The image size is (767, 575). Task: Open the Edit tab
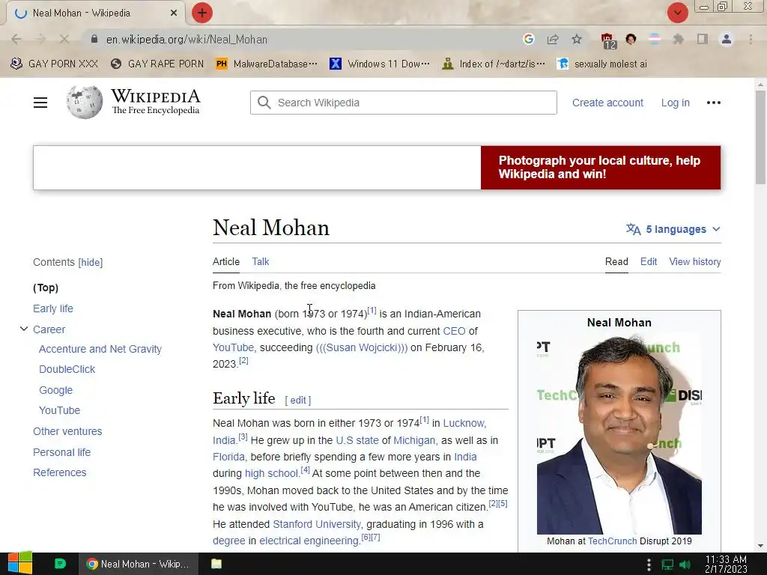tap(649, 261)
